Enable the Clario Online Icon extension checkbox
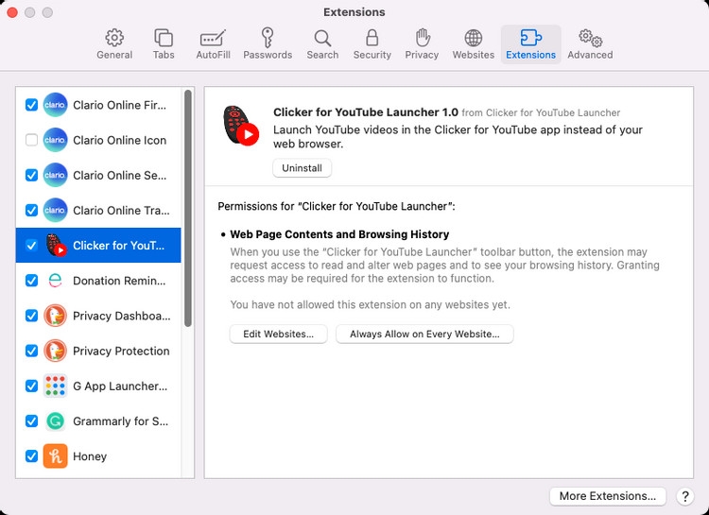 [32, 140]
